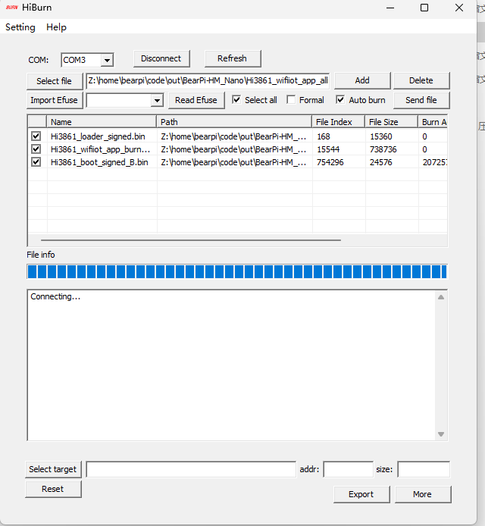Open the Setting menu
Screen dimensions: 485x526
[20, 27]
